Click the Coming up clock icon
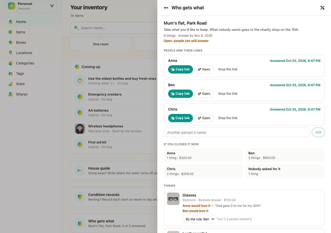 (77, 67)
